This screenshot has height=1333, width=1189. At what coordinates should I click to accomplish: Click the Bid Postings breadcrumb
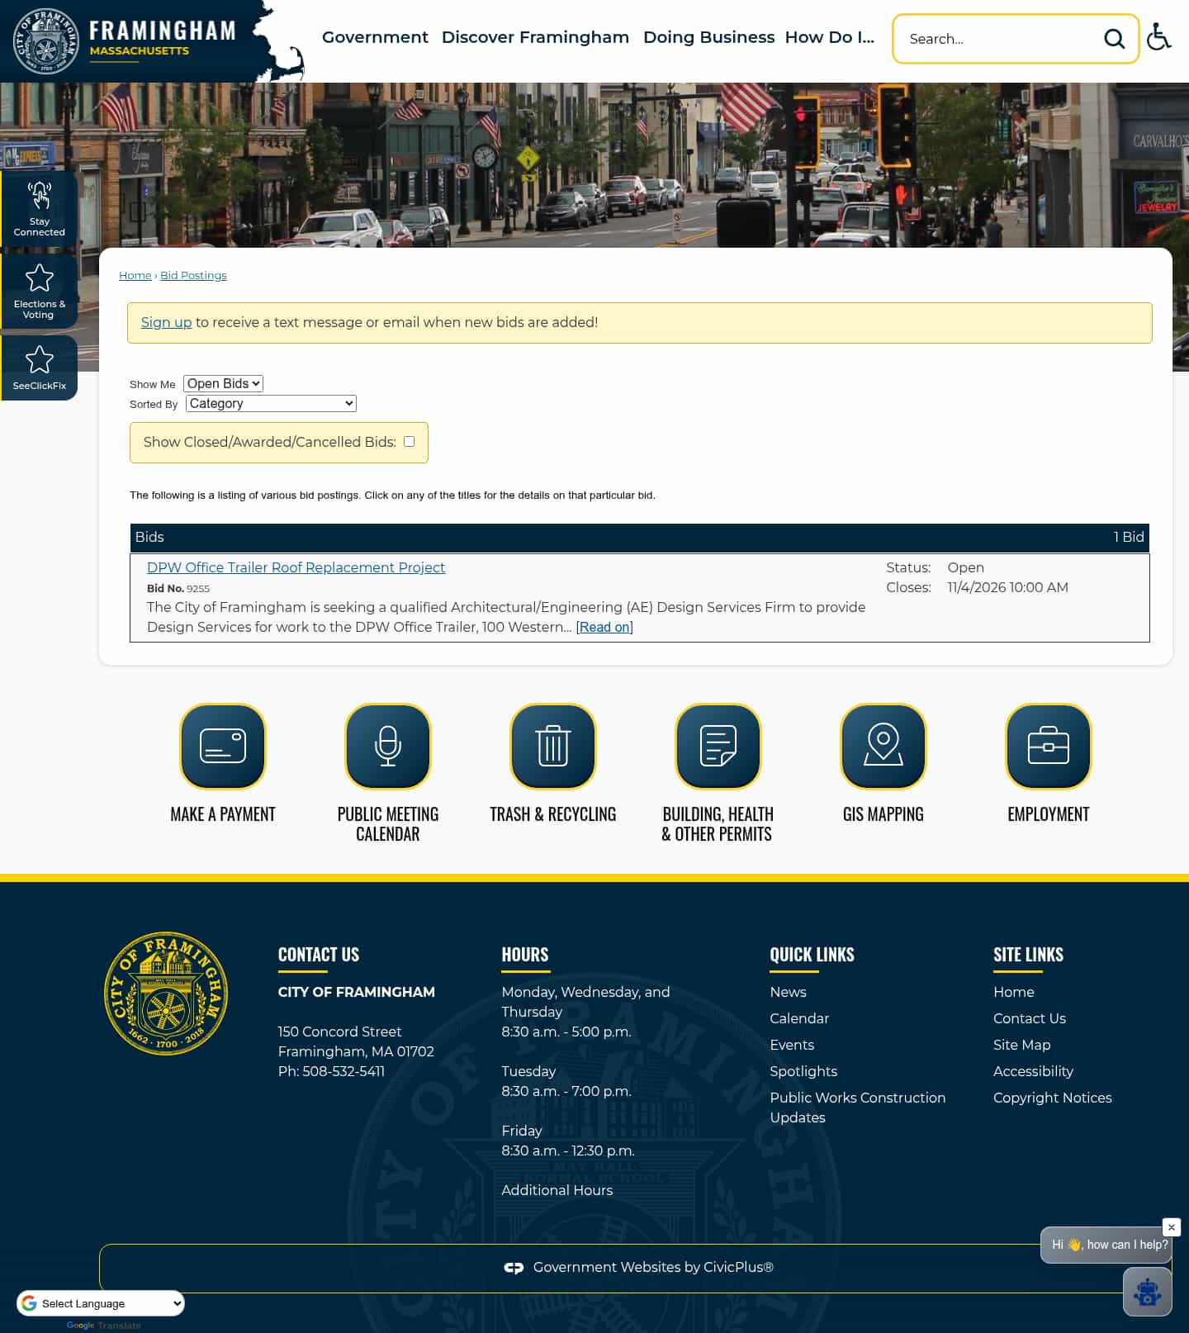193,275
